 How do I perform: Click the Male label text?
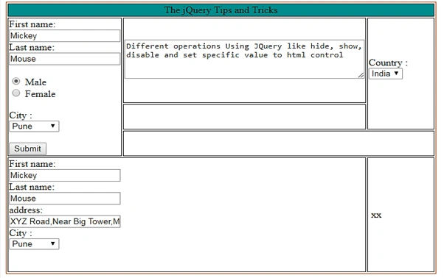click(x=35, y=82)
